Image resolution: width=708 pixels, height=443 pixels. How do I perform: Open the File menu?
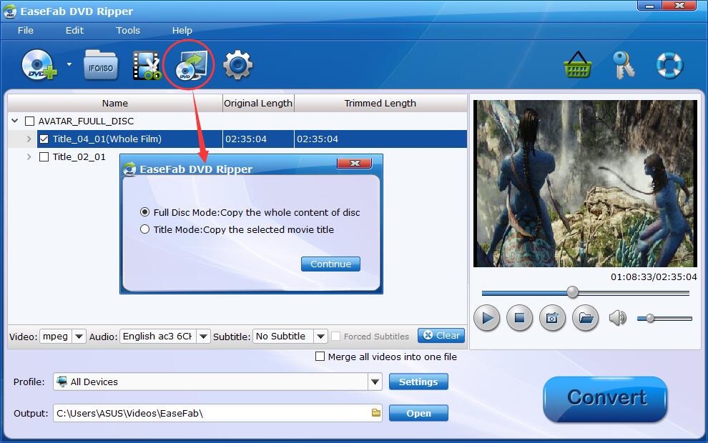(25, 30)
